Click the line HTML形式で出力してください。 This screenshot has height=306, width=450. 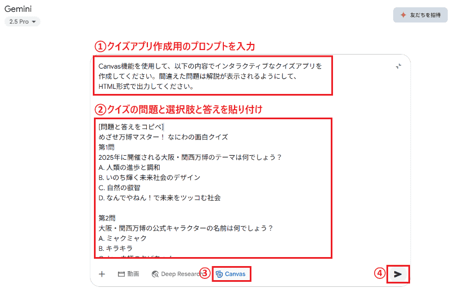pyautogui.click(x=146, y=87)
